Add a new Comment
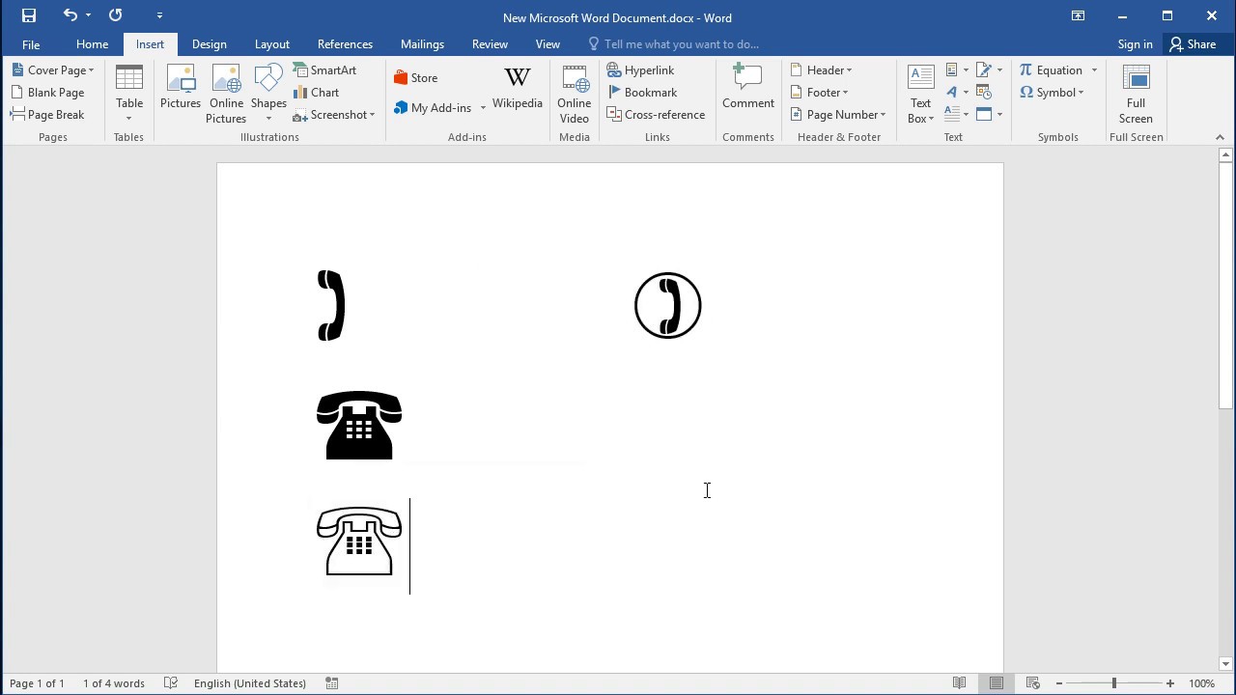This screenshot has height=695, width=1236. click(748, 87)
